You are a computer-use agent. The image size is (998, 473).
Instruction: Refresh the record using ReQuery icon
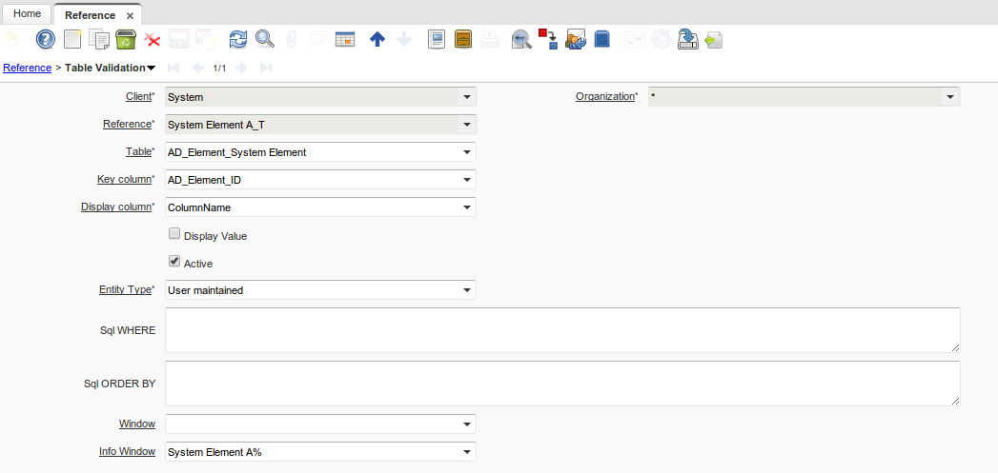pos(238,39)
